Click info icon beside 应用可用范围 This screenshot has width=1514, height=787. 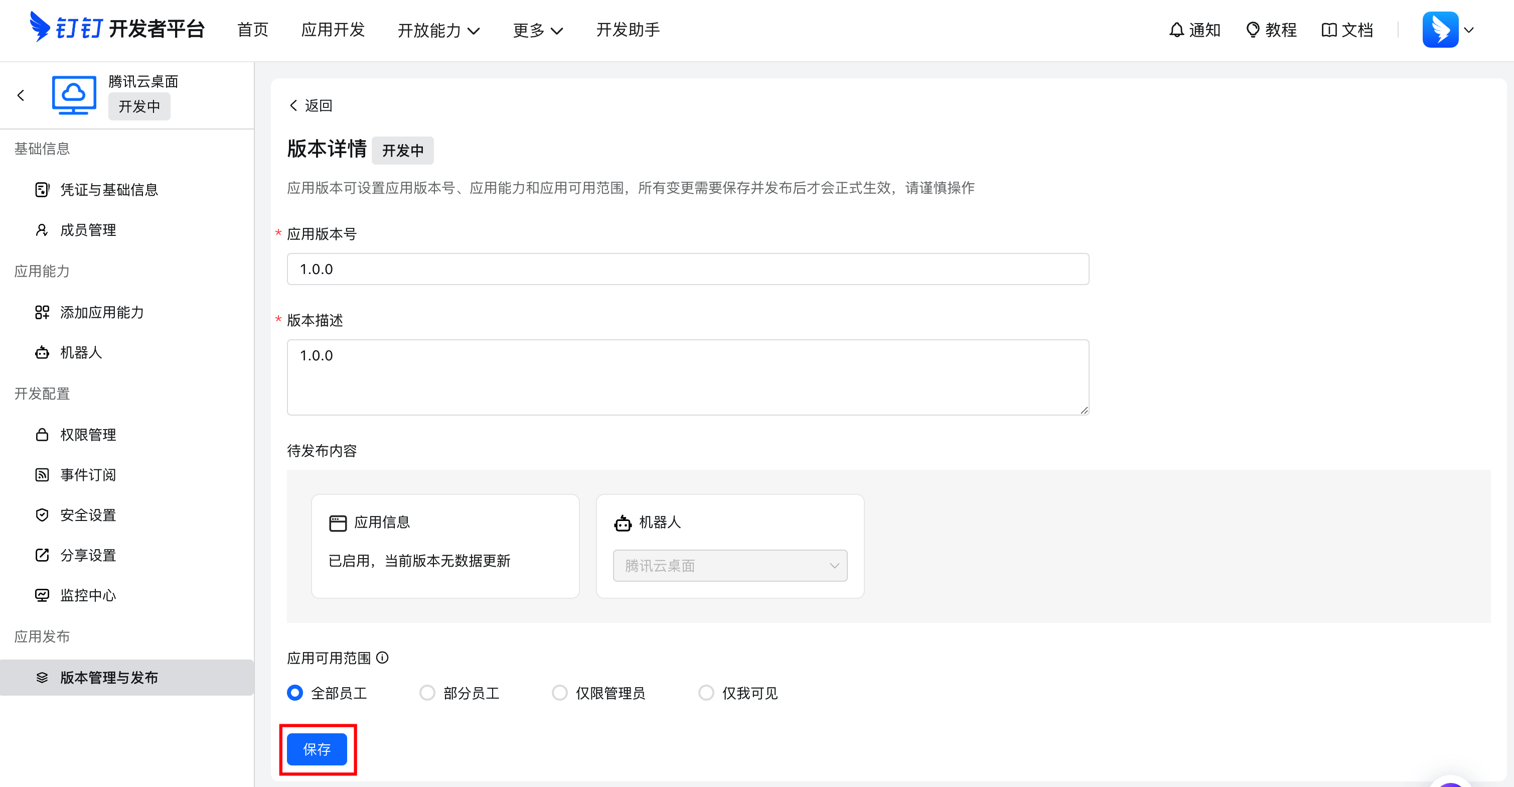pyautogui.click(x=383, y=658)
